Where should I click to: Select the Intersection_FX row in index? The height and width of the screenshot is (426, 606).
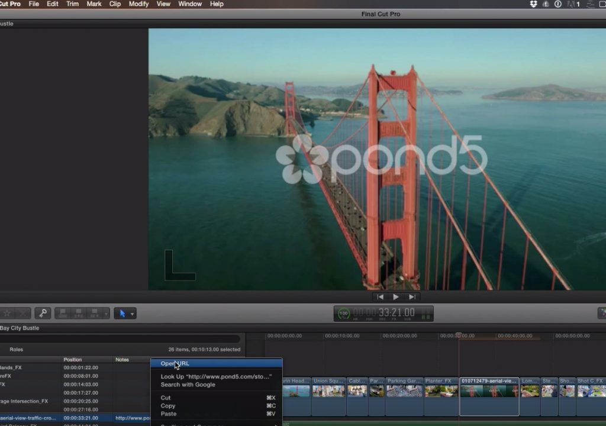[75, 401]
